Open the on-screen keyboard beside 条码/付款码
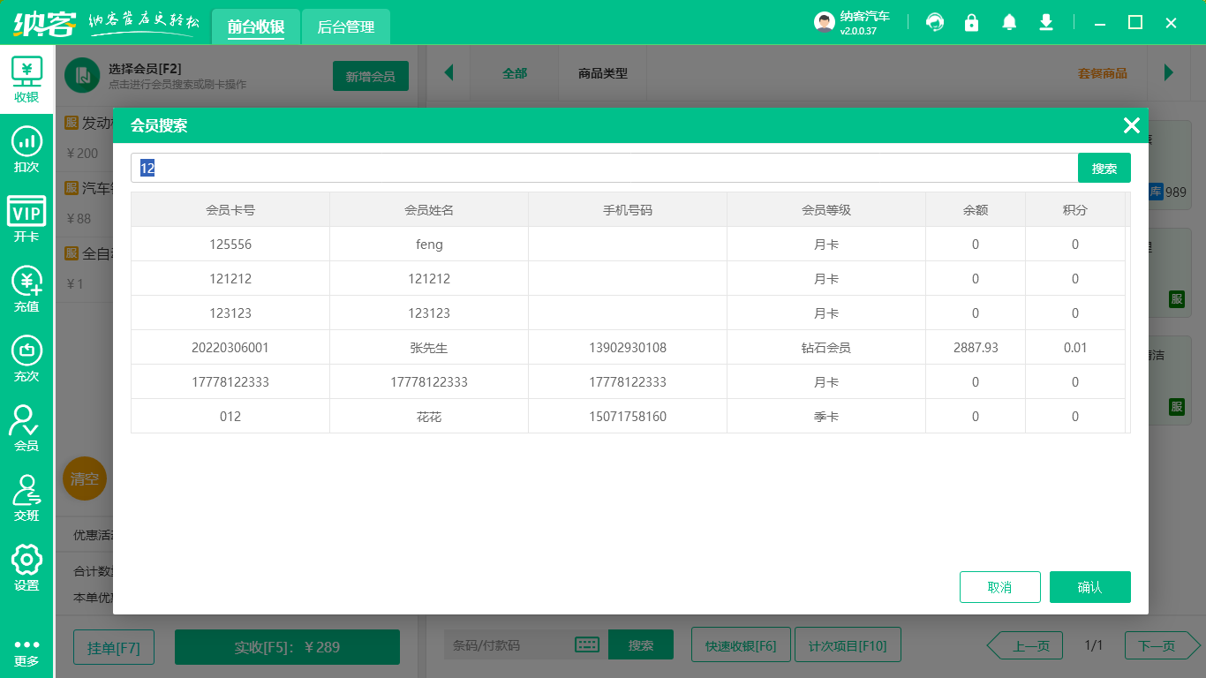Image resolution: width=1206 pixels, height=678 pixels. 586,644
